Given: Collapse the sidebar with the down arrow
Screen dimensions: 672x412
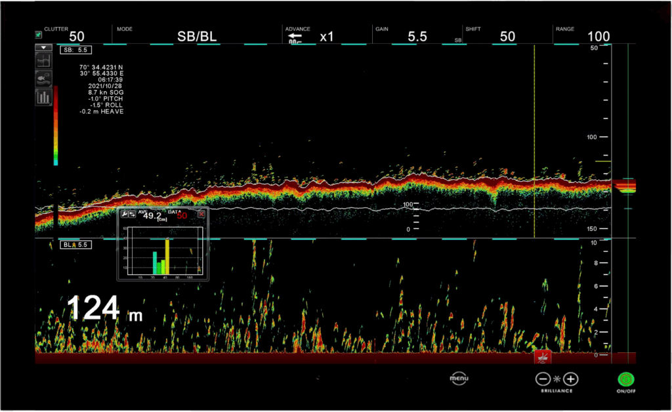Looking at the screenshot, I should (43, 47).
